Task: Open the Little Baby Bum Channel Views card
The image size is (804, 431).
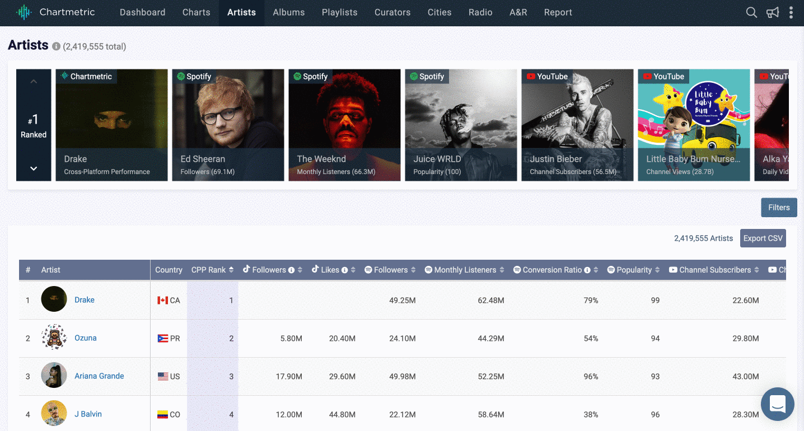Action: tap(694, 125)
